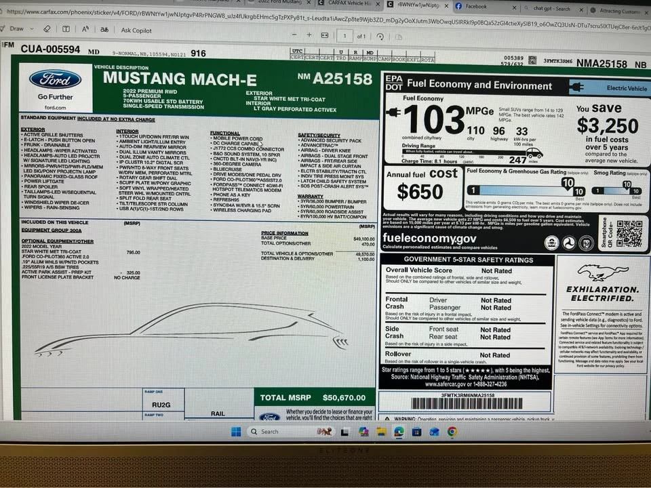
Task: Open Task View from taskbar
Action: pyautogui.click(x=344, y=432)
